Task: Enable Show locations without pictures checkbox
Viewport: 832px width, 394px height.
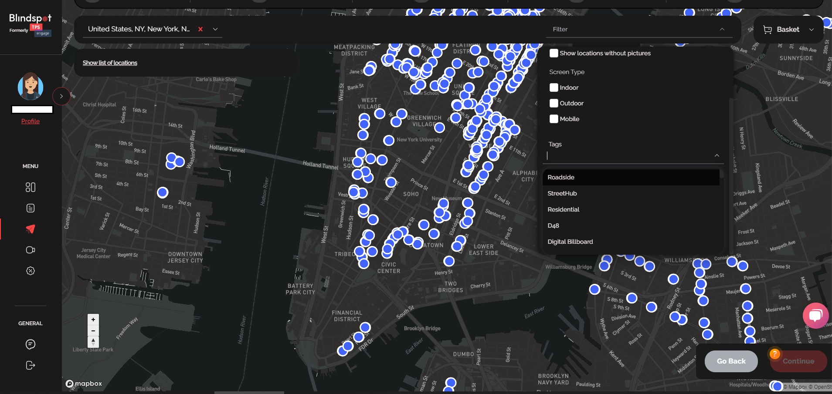Action: [x=554, y=53]
